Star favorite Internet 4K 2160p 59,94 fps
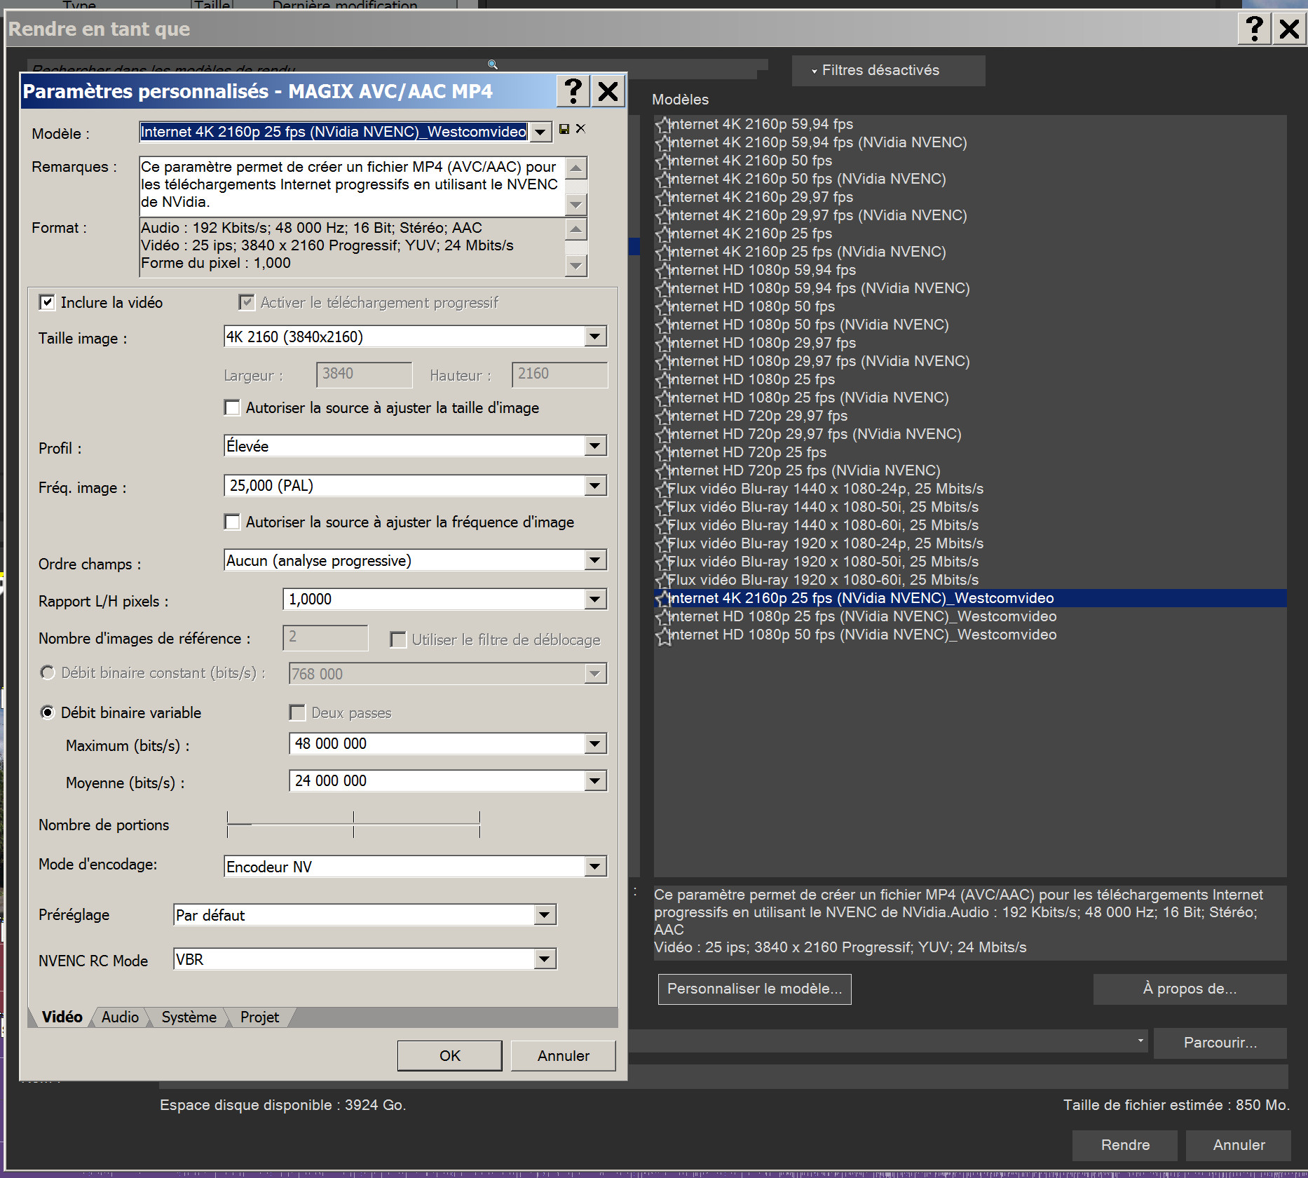1308x1178 pixels. (x=662, y=125)
